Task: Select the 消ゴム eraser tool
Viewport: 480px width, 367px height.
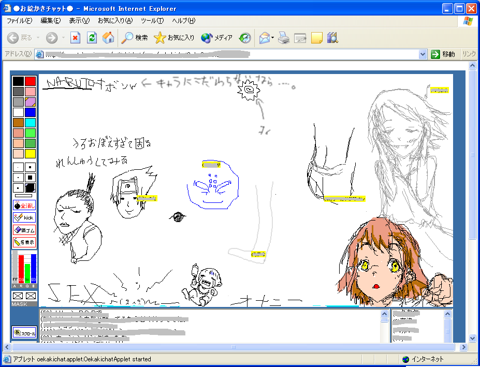Action: [x=24, y=230]
